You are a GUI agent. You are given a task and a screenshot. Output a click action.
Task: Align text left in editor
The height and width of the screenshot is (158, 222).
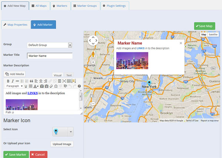pos(36,81)
